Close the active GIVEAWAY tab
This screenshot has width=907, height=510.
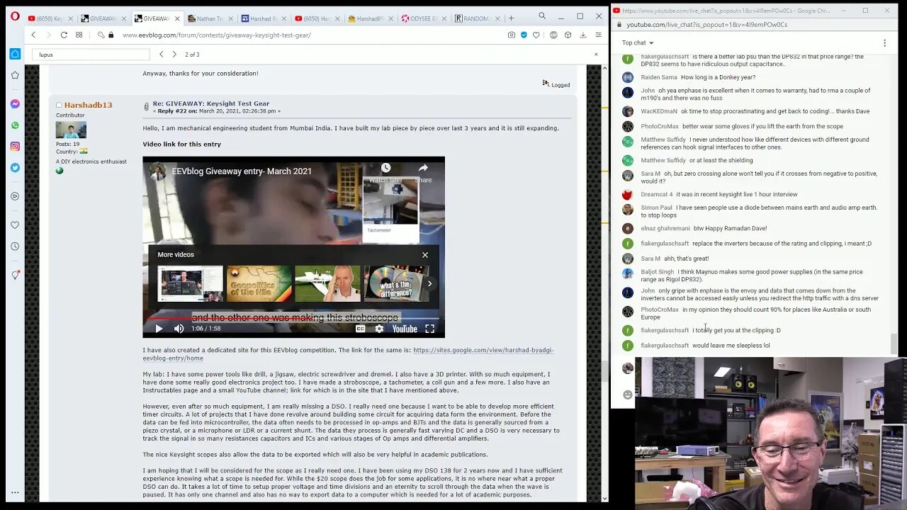(177, 18)
